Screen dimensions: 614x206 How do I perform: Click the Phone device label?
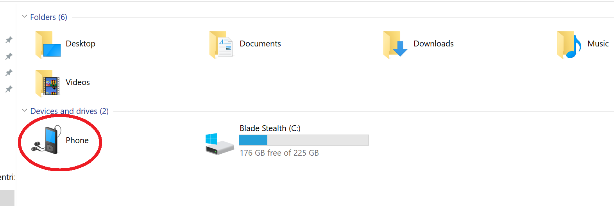(77, 140)
